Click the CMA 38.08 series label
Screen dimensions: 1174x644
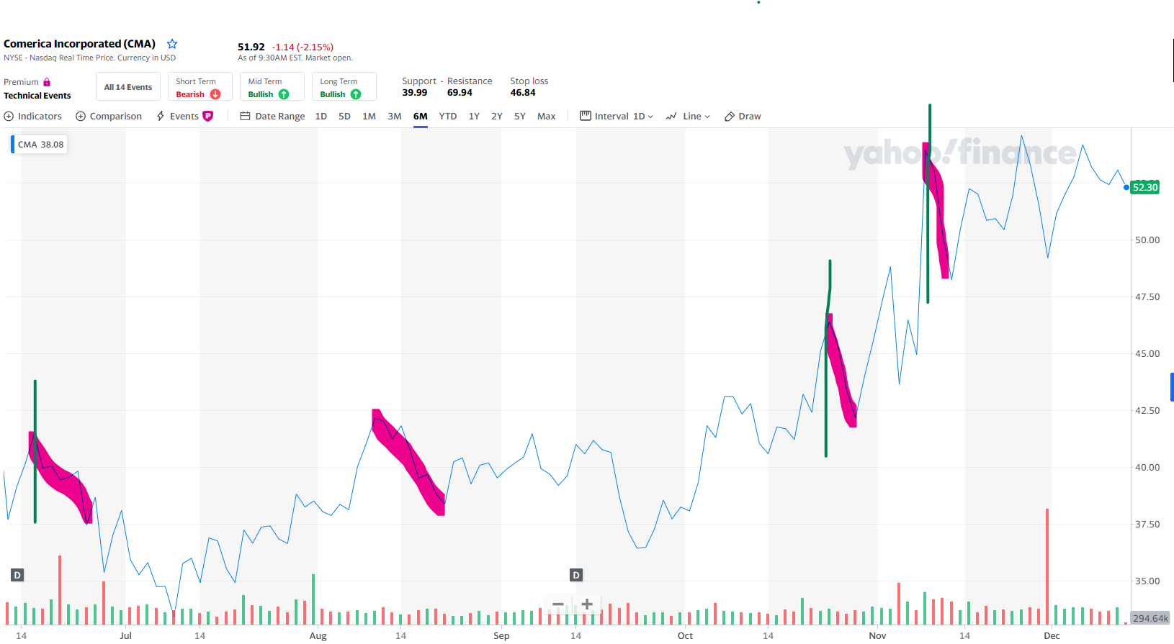tap(40, 145)
